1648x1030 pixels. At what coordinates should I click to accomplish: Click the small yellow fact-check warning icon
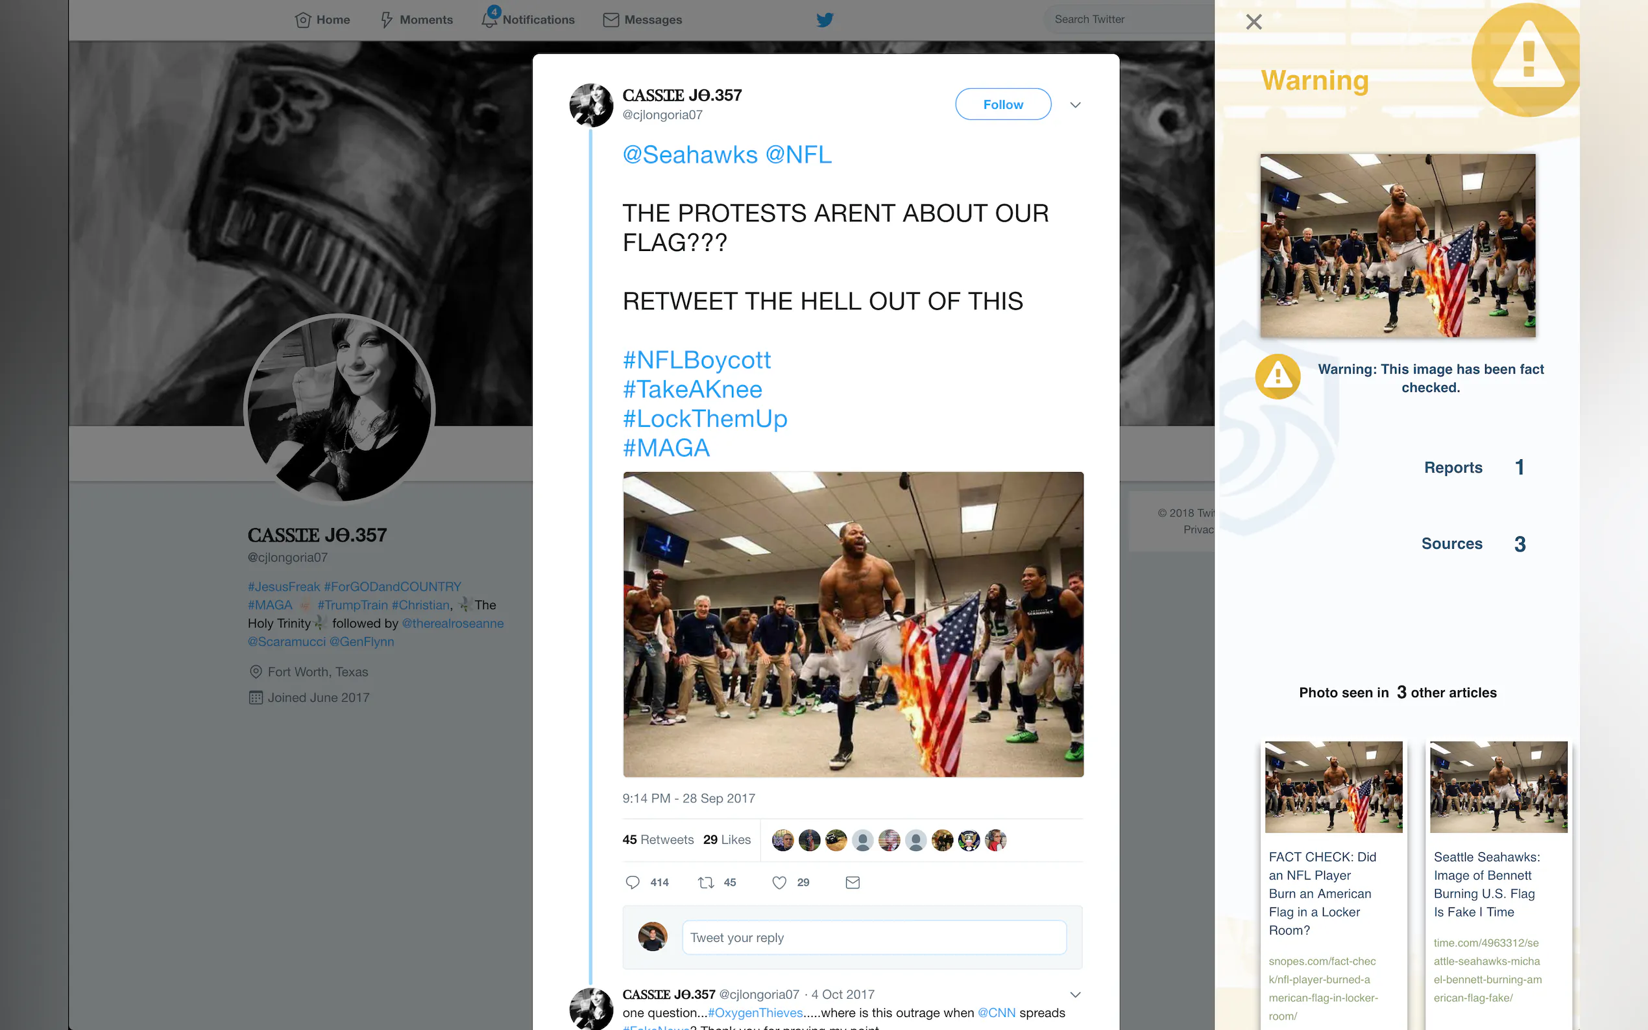1278,377
